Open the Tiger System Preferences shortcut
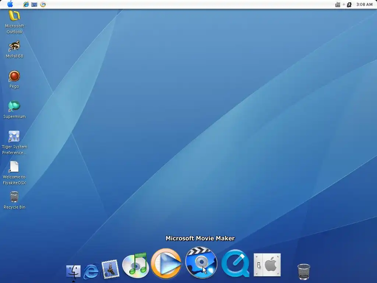 pyautogui.click(x=14, y=143)
